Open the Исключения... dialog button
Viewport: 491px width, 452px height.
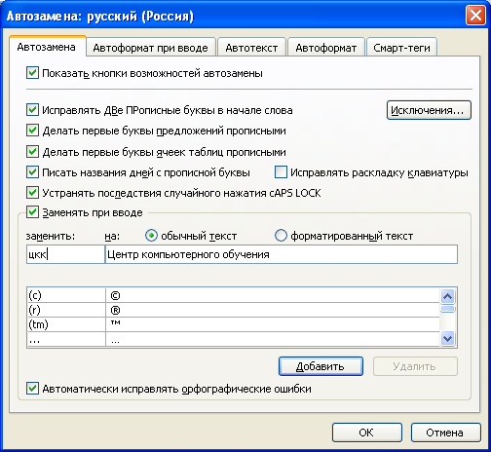[x=429, y=110]
